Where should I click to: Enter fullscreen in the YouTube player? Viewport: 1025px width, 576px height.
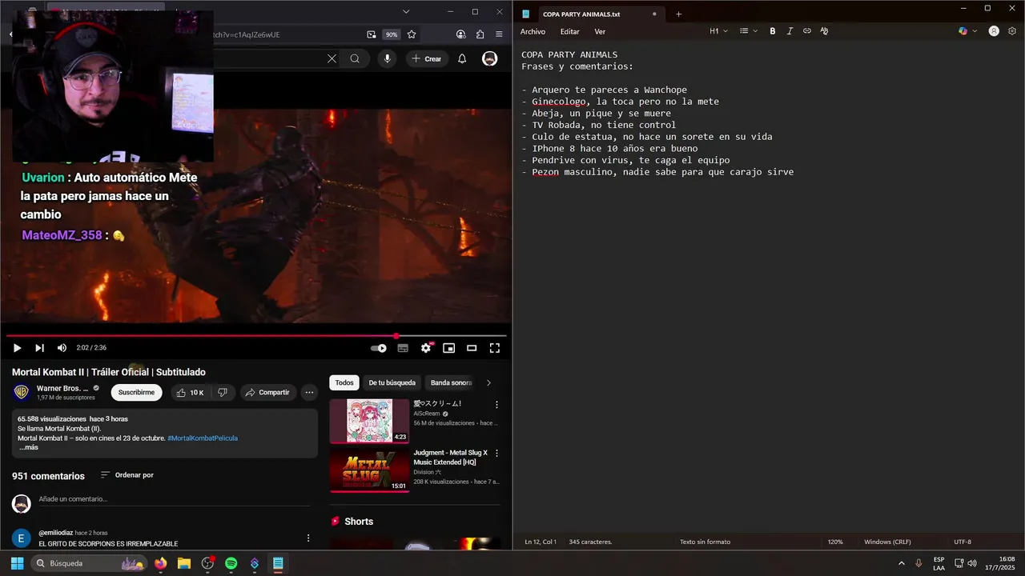(x=495, y=348)
